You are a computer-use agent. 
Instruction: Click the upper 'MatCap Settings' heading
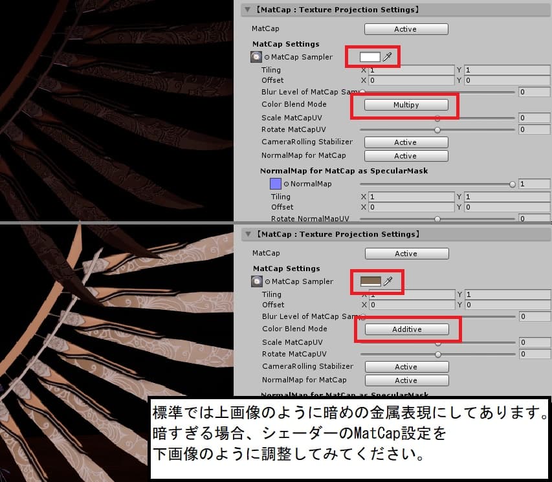(x=286, y=44)
